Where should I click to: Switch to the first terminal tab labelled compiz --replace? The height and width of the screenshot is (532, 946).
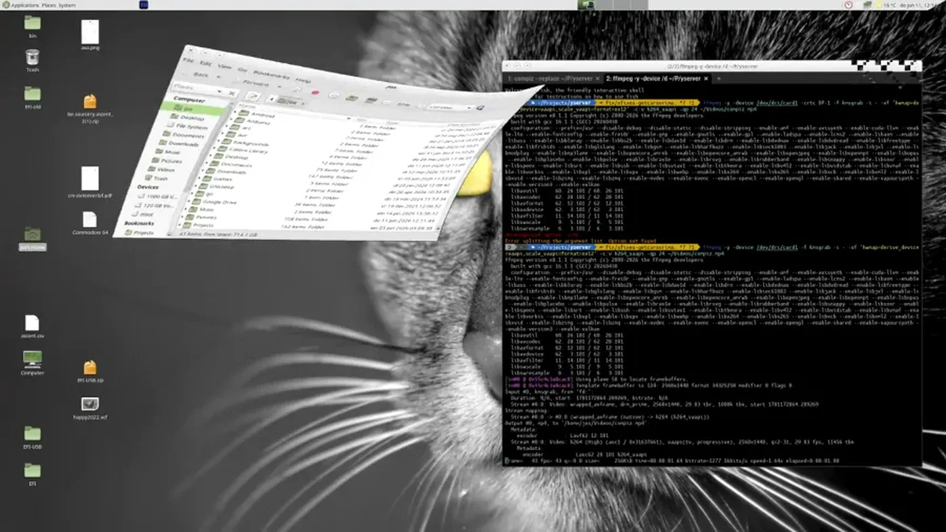(553, 78)
